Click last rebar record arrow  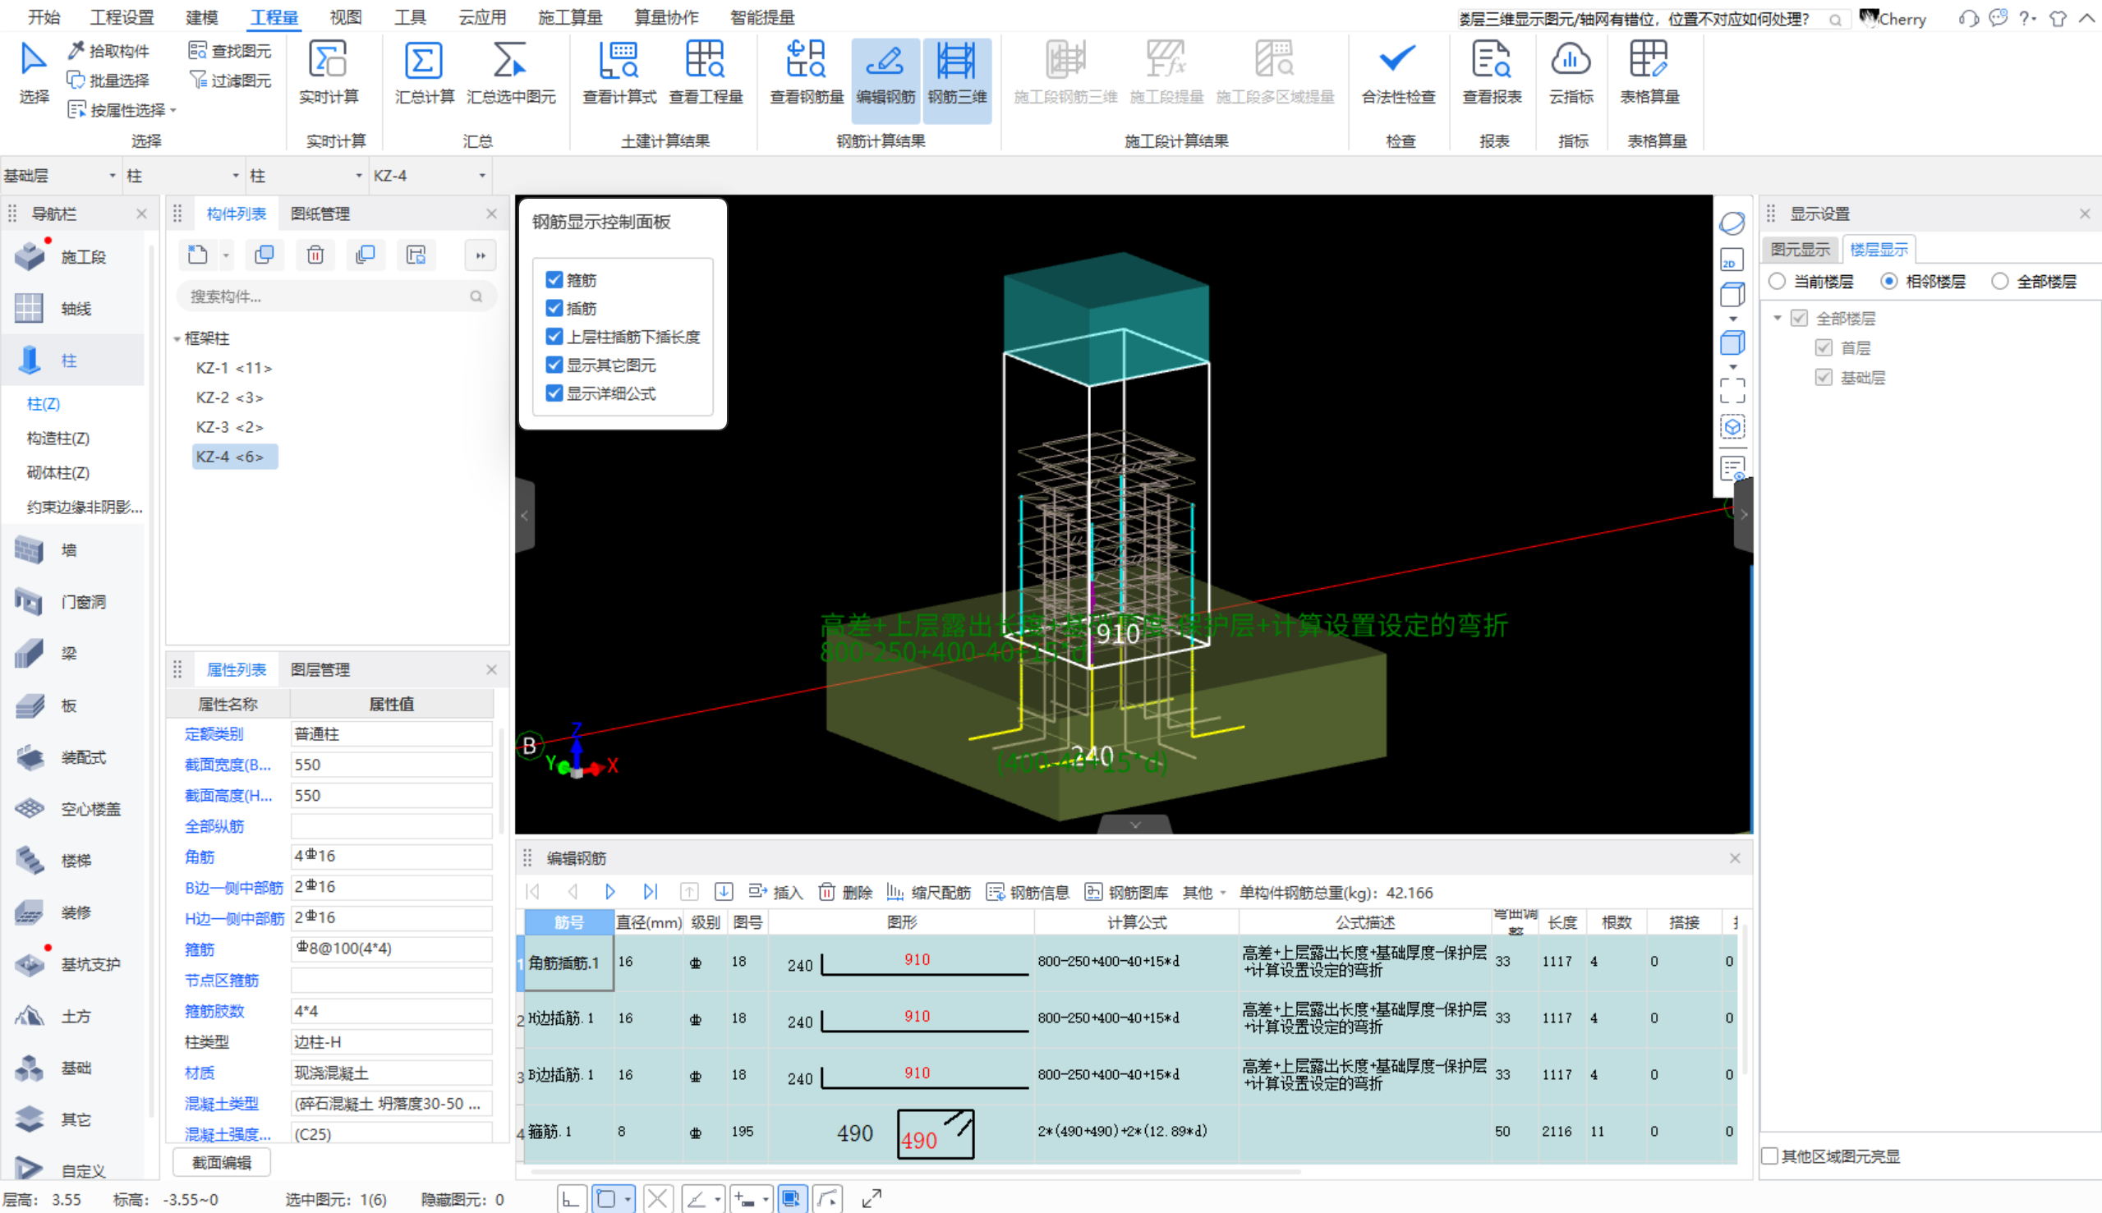coord(651,891)
